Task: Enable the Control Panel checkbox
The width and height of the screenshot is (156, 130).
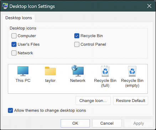Action: [x=77, y=44]
